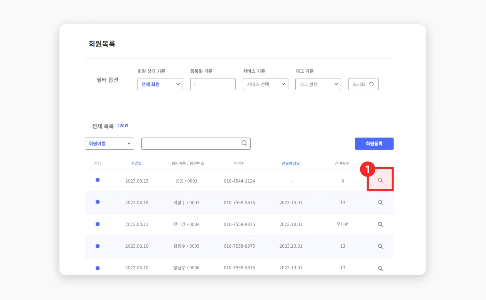
Task: Click member name 전태양 / 0004
Action: click(x=186, y=224)
